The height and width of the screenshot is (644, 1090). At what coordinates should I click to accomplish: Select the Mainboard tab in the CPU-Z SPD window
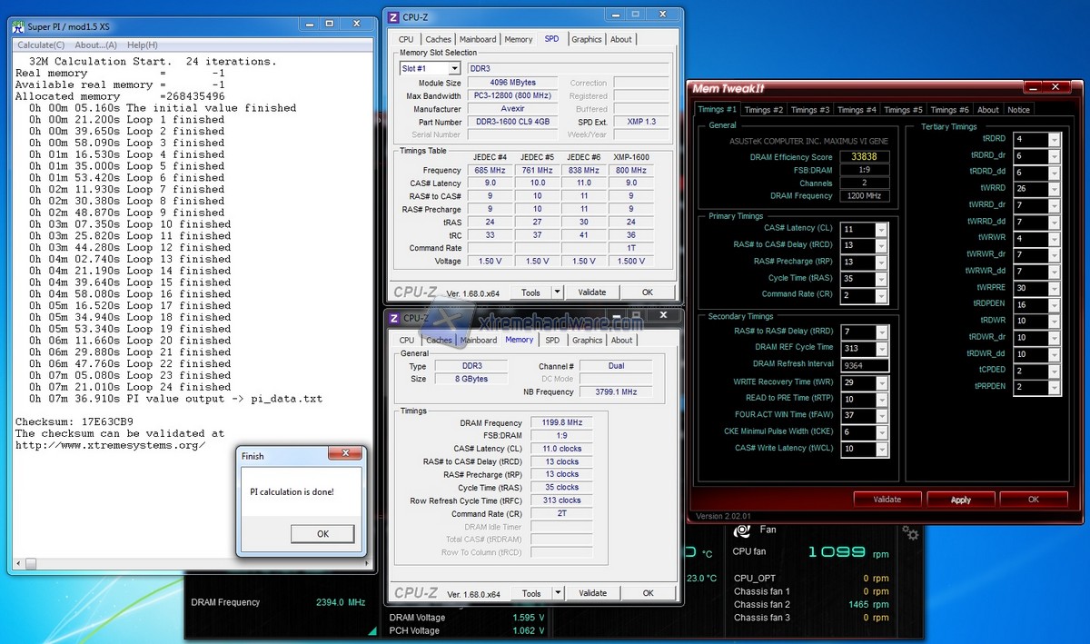[478, 39]
